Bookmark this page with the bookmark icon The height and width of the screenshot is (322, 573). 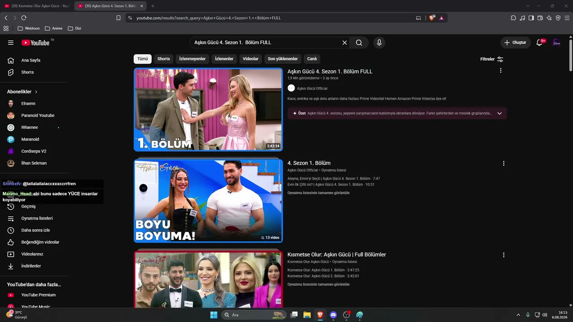[118, 18]
